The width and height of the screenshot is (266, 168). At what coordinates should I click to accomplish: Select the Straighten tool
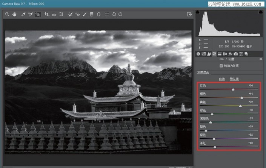pyautogui.click(x=54, y=15)
